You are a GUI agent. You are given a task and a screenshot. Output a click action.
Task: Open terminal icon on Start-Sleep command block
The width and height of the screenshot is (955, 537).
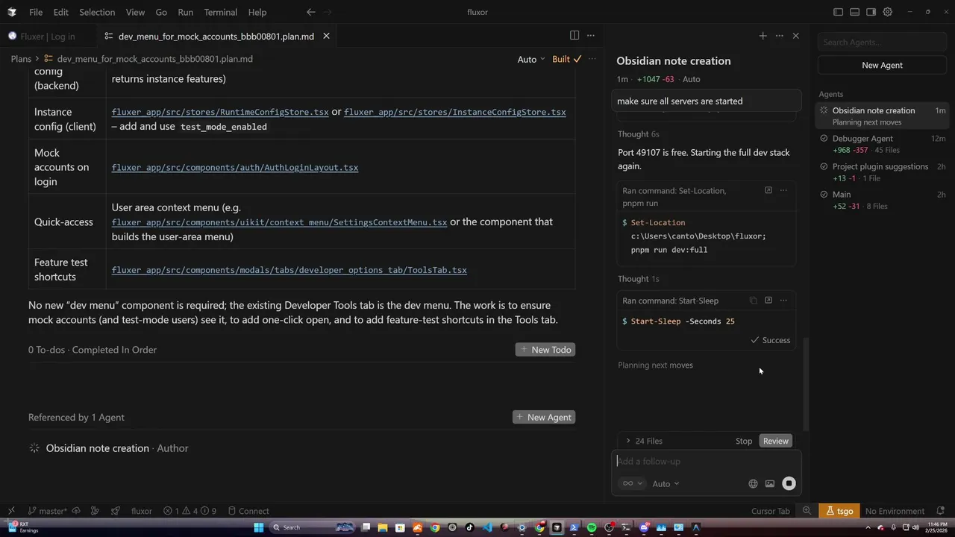point(768,301)
